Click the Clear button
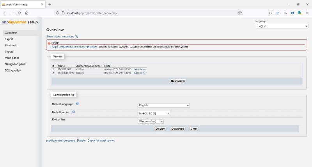Screen dimensions: 312x167 click(x=194, y=129)
